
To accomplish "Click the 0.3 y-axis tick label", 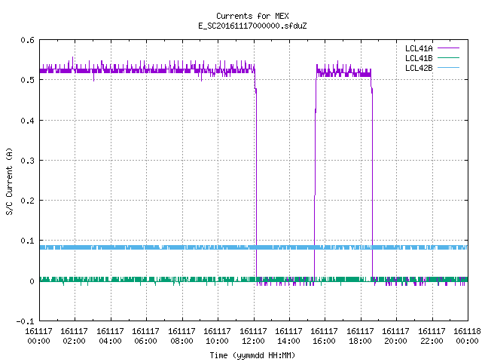I will click(27, 161).
